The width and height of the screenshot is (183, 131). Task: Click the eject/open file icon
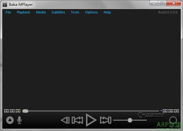click(10, 120)
